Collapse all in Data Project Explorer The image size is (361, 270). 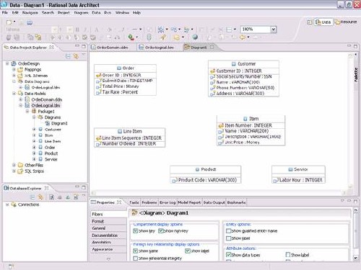[x=68, y=56]
